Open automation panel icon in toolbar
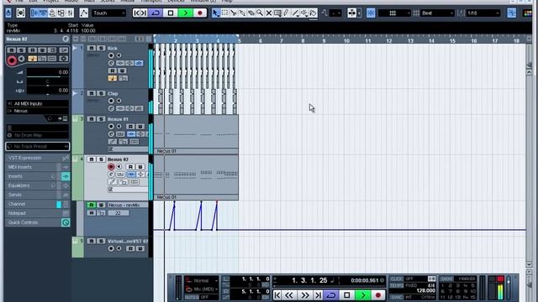538x302 pixels. [x=83, y=13]
